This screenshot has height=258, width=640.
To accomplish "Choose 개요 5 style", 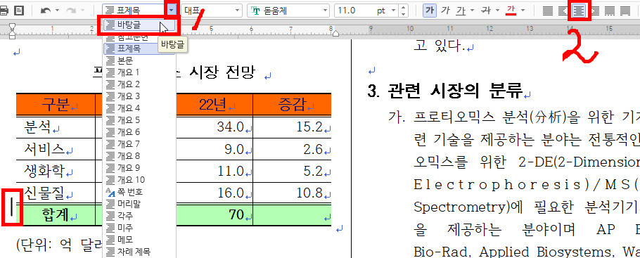I will (139, 120).
